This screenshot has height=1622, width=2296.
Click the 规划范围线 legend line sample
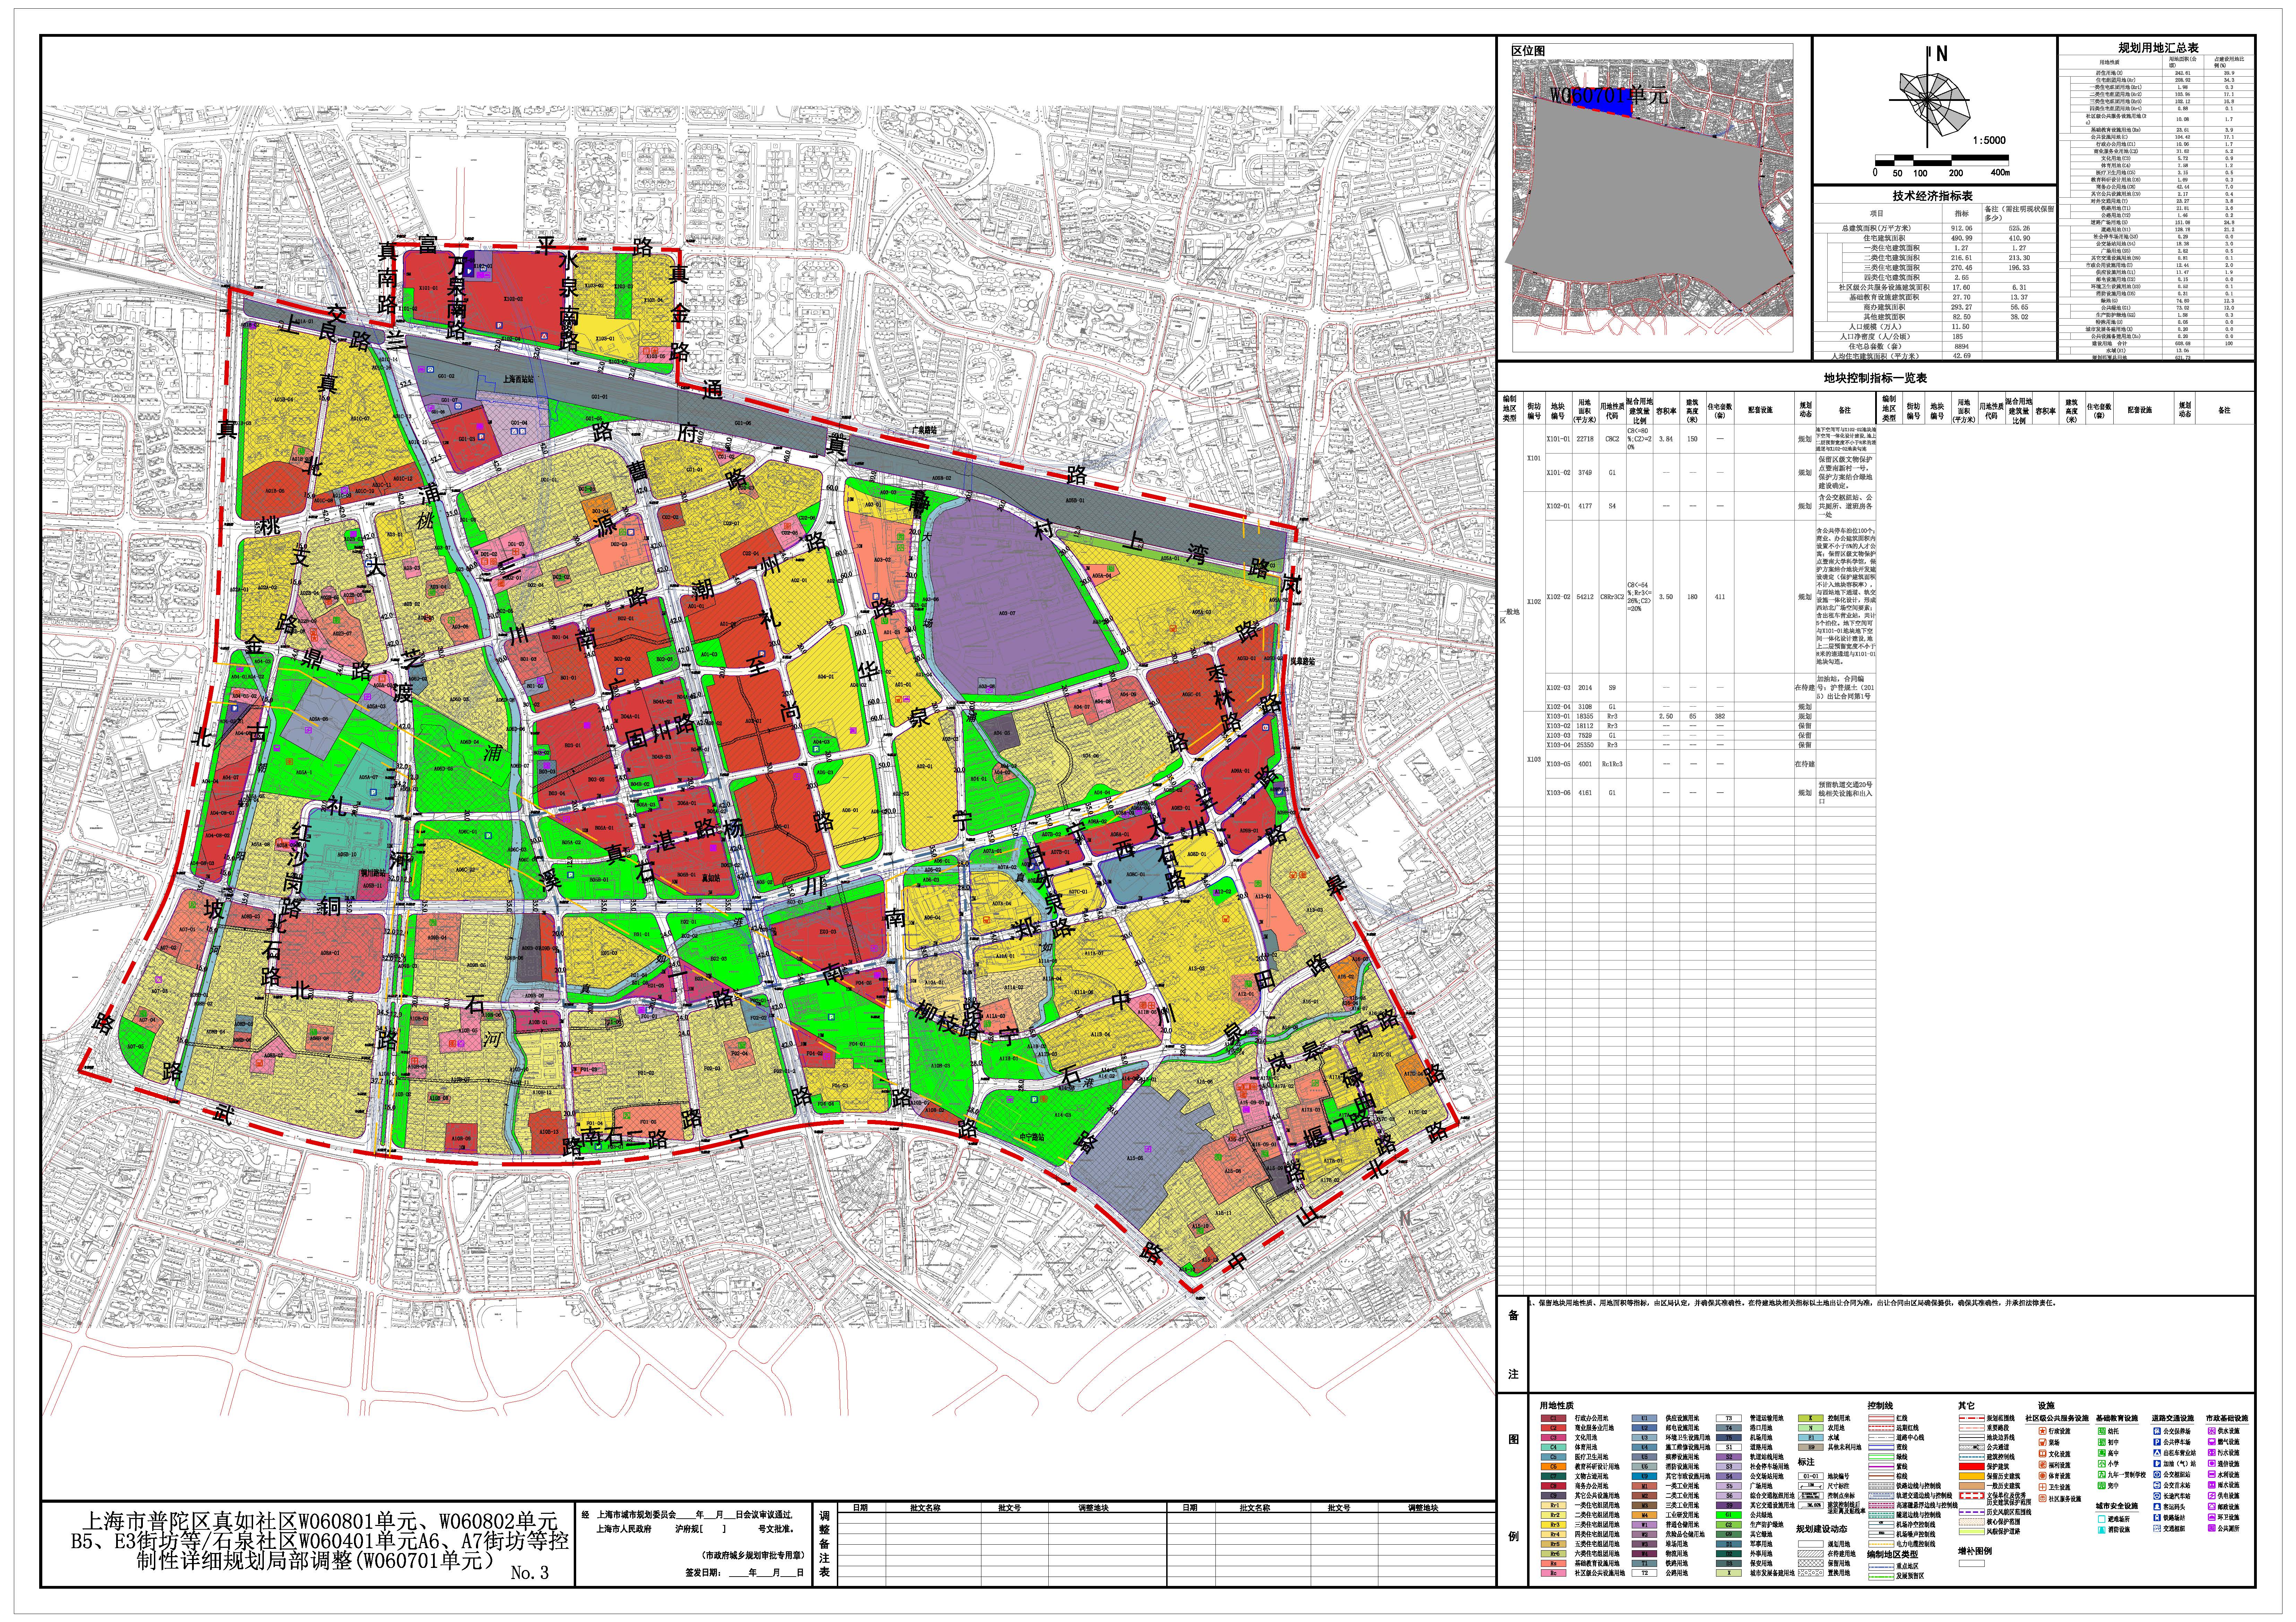tap(1972, 1418)
